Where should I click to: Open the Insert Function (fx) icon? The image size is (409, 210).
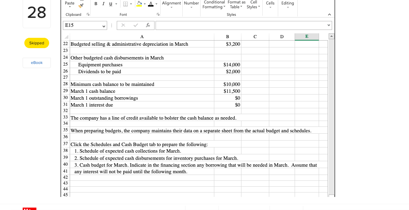pos(148,25)
